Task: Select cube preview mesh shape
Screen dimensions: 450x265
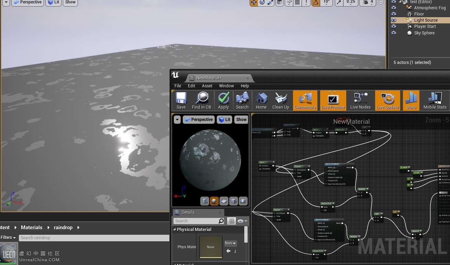Action: [233, 201]
